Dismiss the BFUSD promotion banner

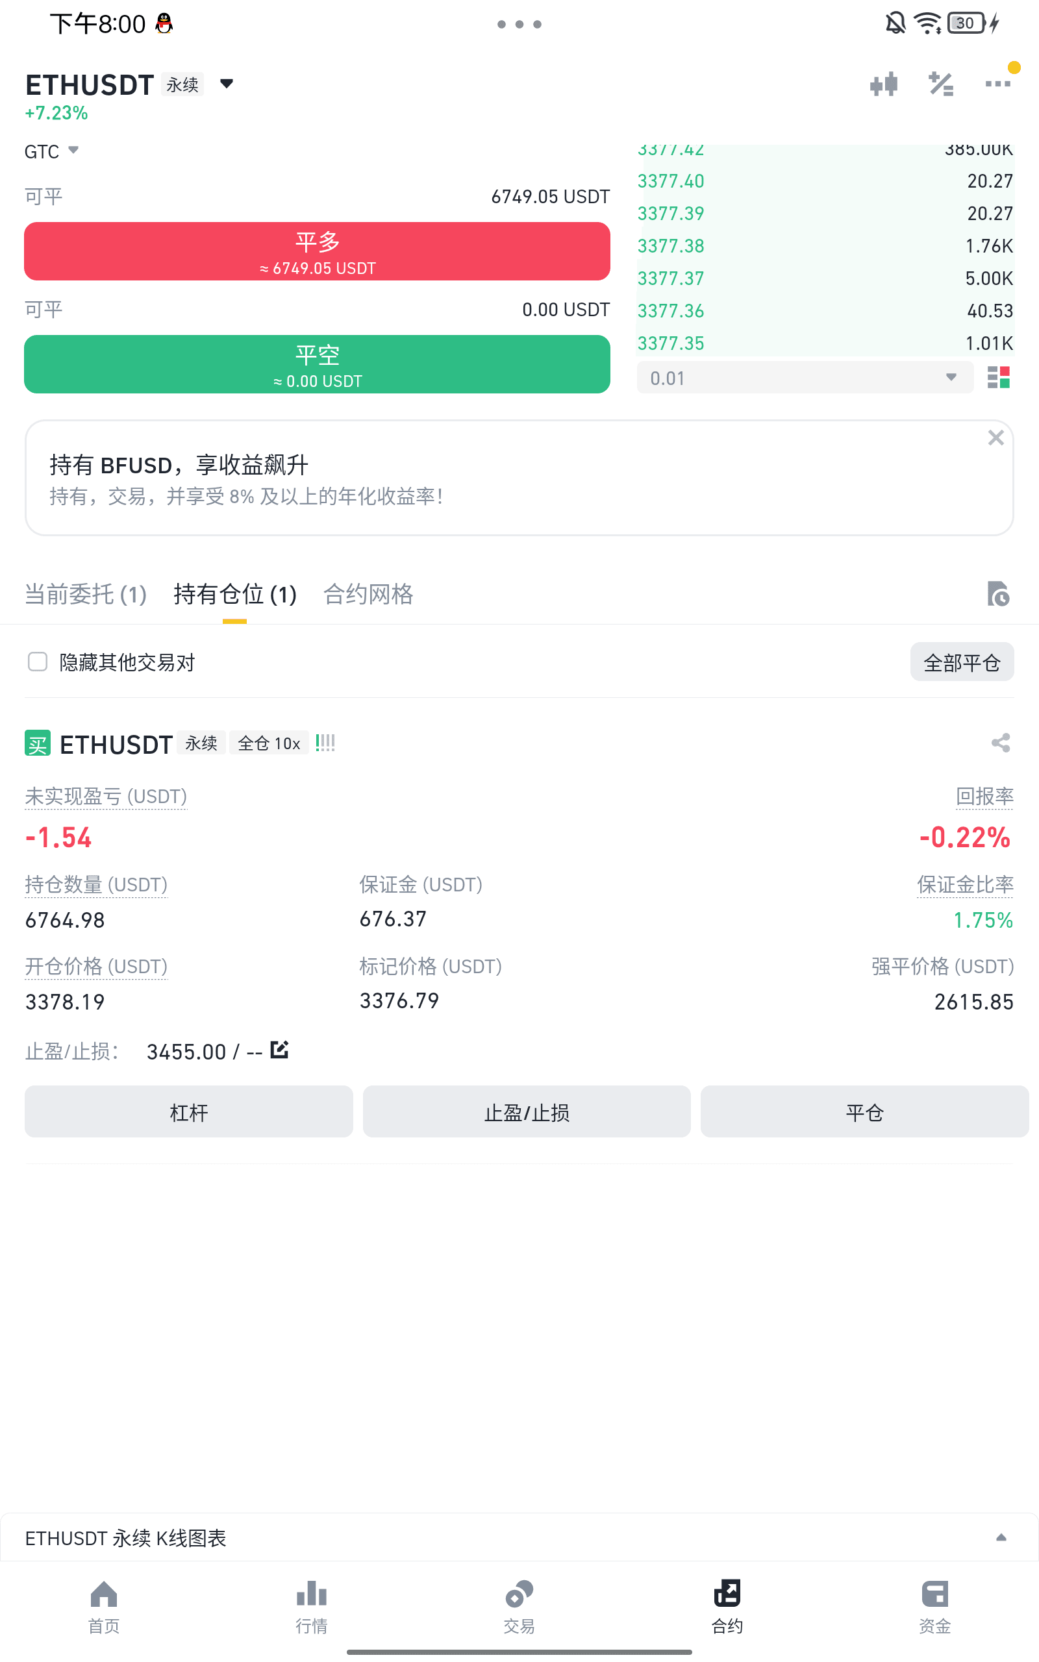tap(995, 438)
